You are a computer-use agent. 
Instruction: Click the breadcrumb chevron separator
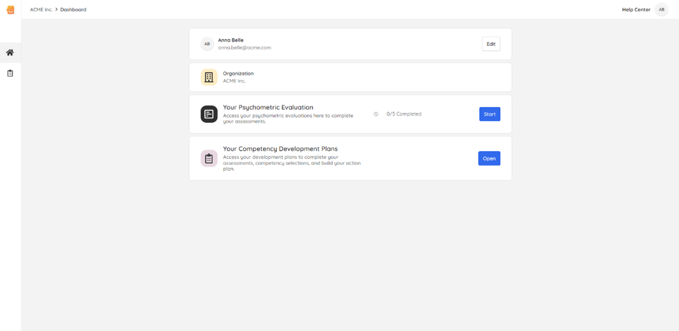pyautogui.click(x=56, y=10)
